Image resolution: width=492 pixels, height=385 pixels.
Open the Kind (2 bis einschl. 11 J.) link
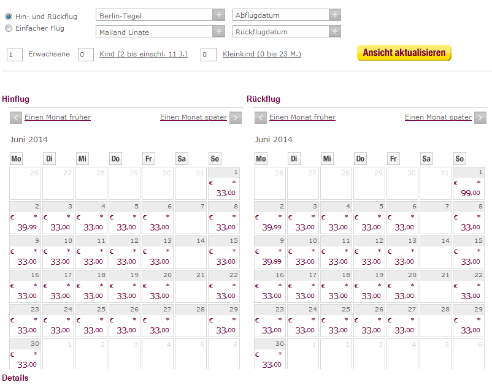pos(144,54)
